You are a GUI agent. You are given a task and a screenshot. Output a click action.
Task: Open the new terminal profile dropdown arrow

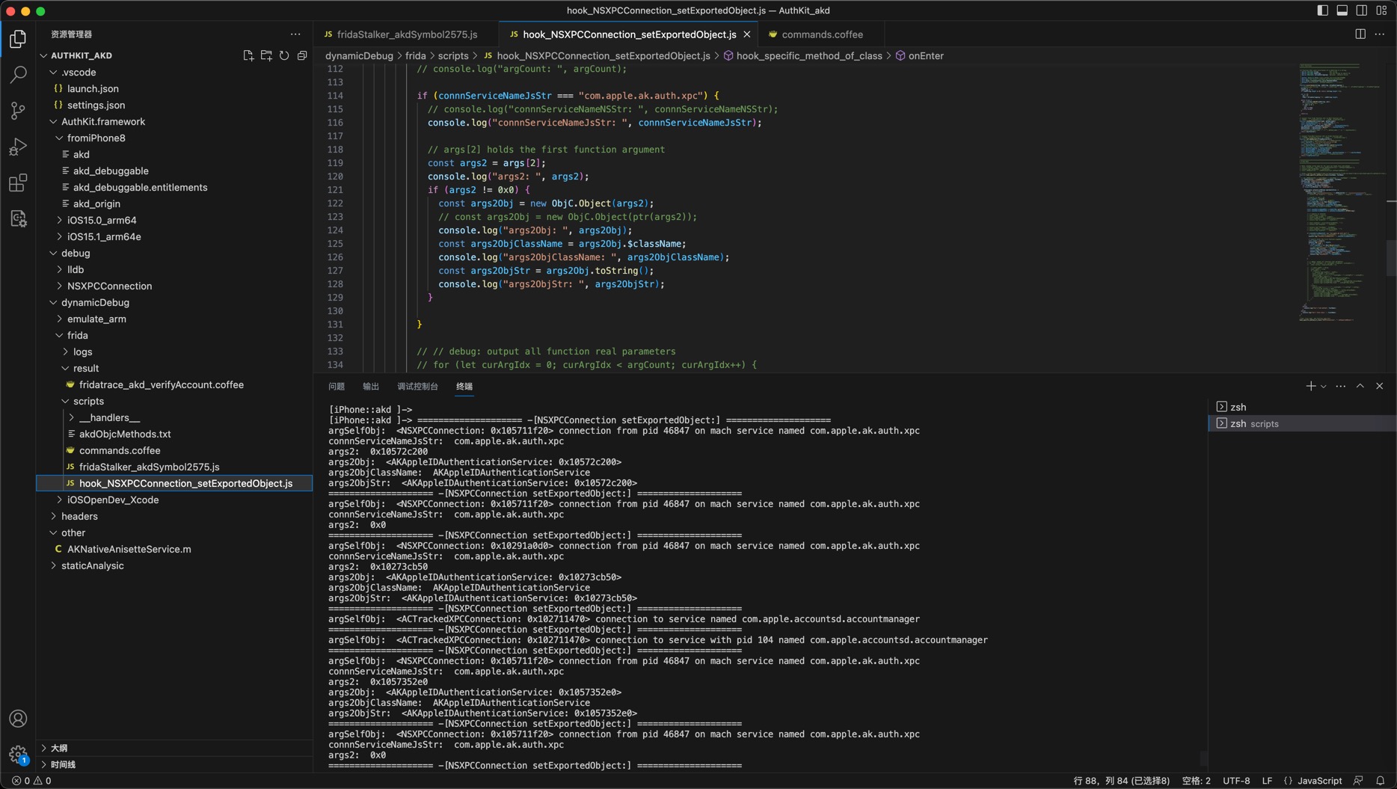point(1323,387)
